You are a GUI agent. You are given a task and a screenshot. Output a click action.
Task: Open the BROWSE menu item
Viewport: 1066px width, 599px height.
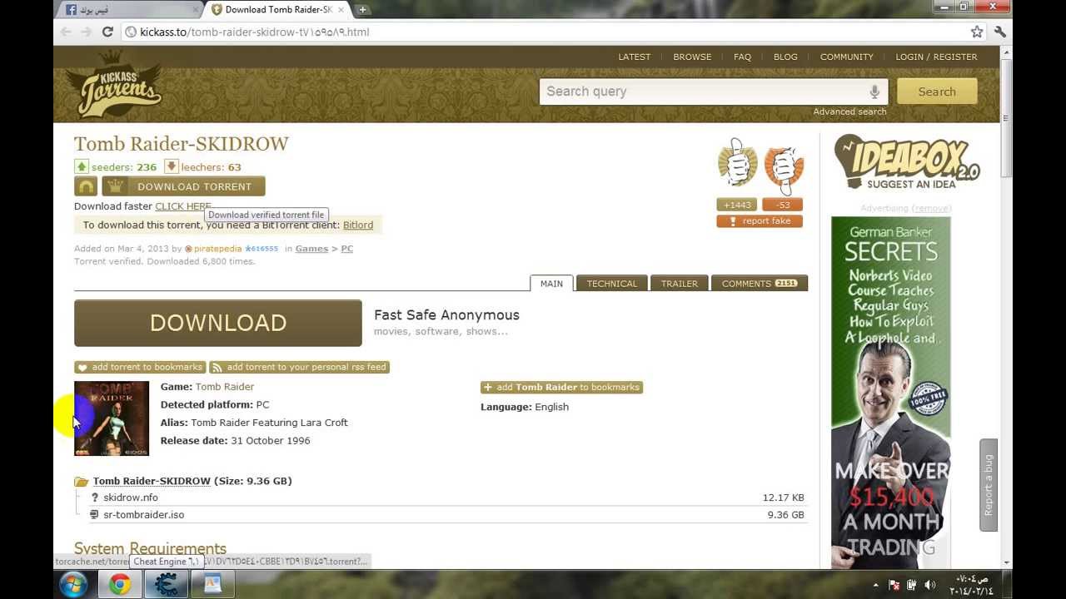coord(692,57)
